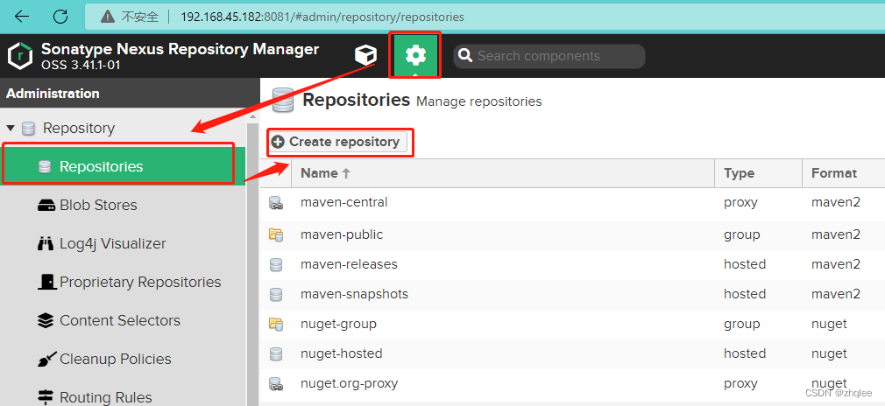The image size is (885, 406).
Task: Open Routing Rules in the sidebar
Action: tap(123, 396)
